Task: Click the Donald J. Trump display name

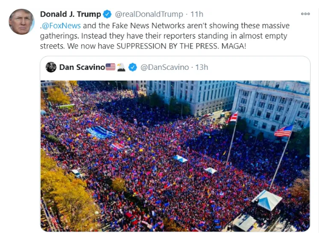Action: 71,14
